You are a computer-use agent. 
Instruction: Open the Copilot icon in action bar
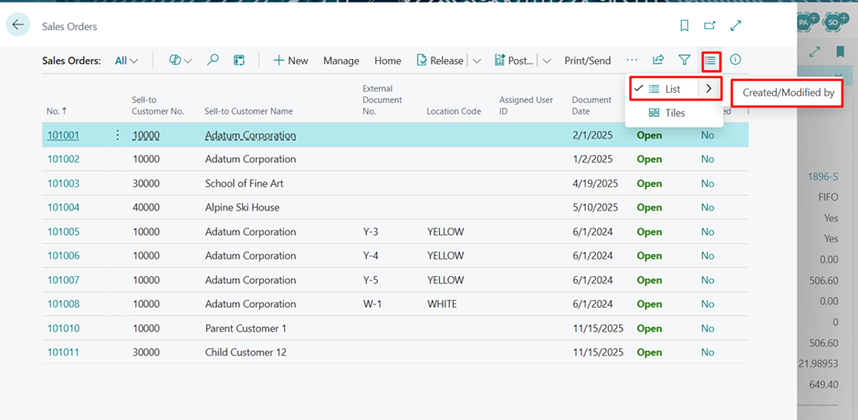(x=175, y=60)
